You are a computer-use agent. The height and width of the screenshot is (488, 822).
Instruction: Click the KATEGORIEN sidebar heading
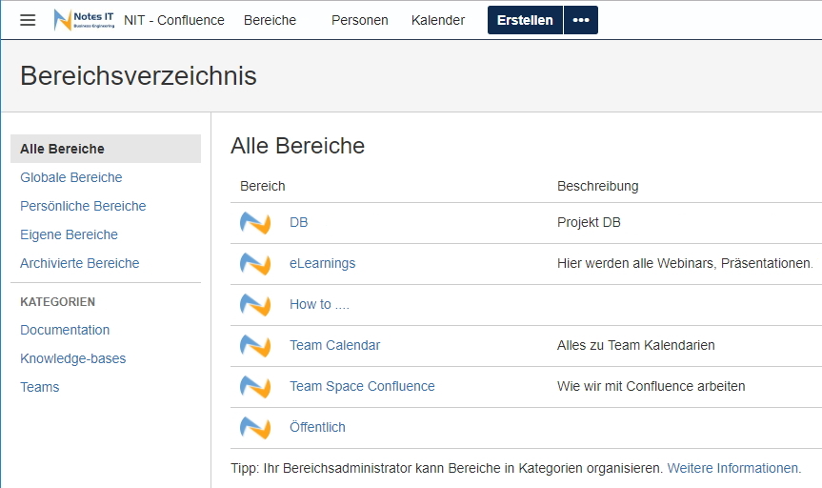click(x=58, y=302)
